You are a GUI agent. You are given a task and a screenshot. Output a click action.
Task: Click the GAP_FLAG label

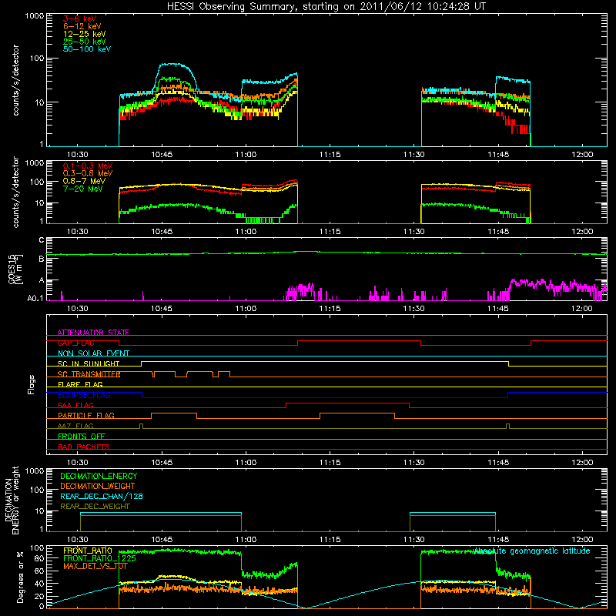click(x=75, y=343)
